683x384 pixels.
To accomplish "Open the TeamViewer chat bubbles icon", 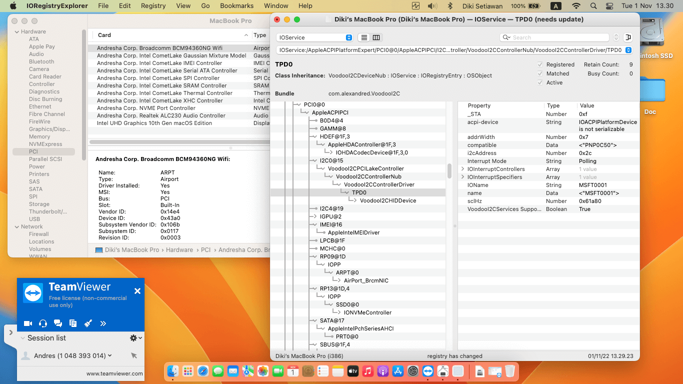I will [x=58, y=323].
